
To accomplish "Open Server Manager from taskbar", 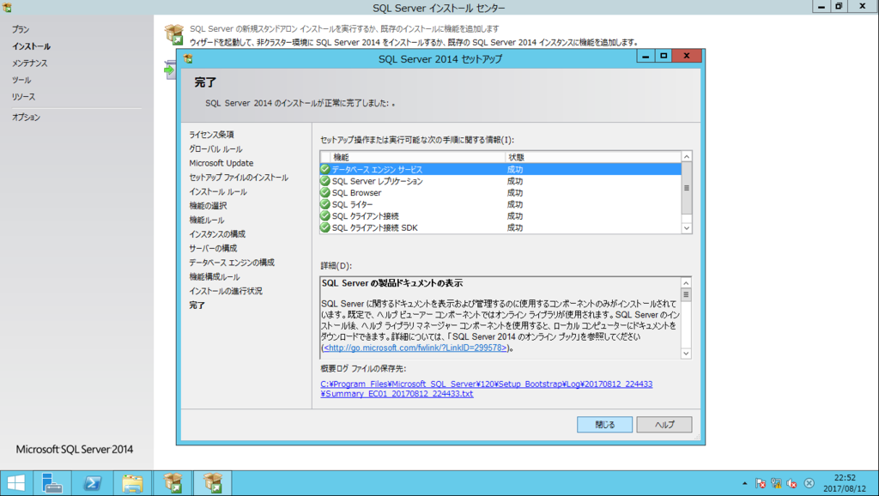I will pyautogui.click(x=52, y=483).
